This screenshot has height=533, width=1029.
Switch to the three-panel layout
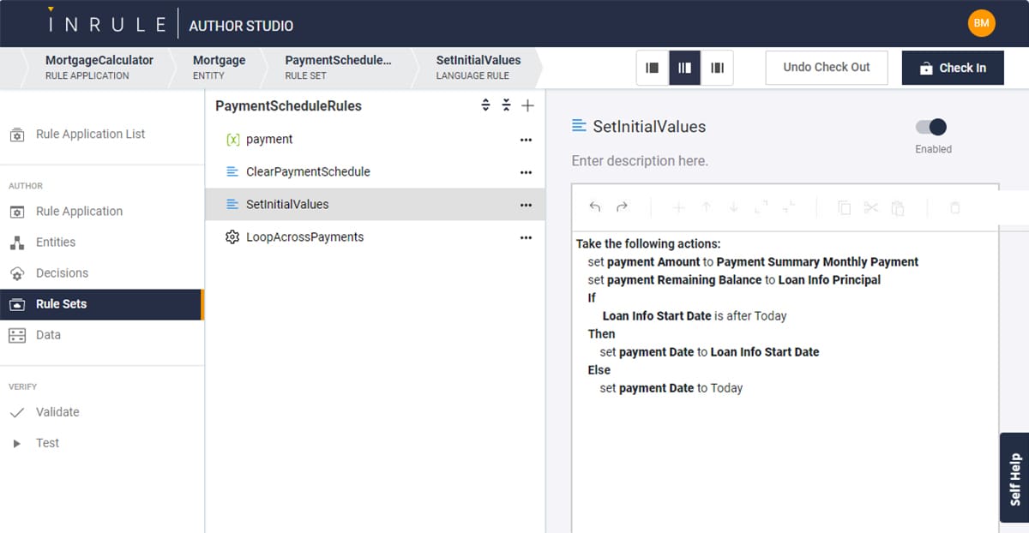click(x=717, y=68)
